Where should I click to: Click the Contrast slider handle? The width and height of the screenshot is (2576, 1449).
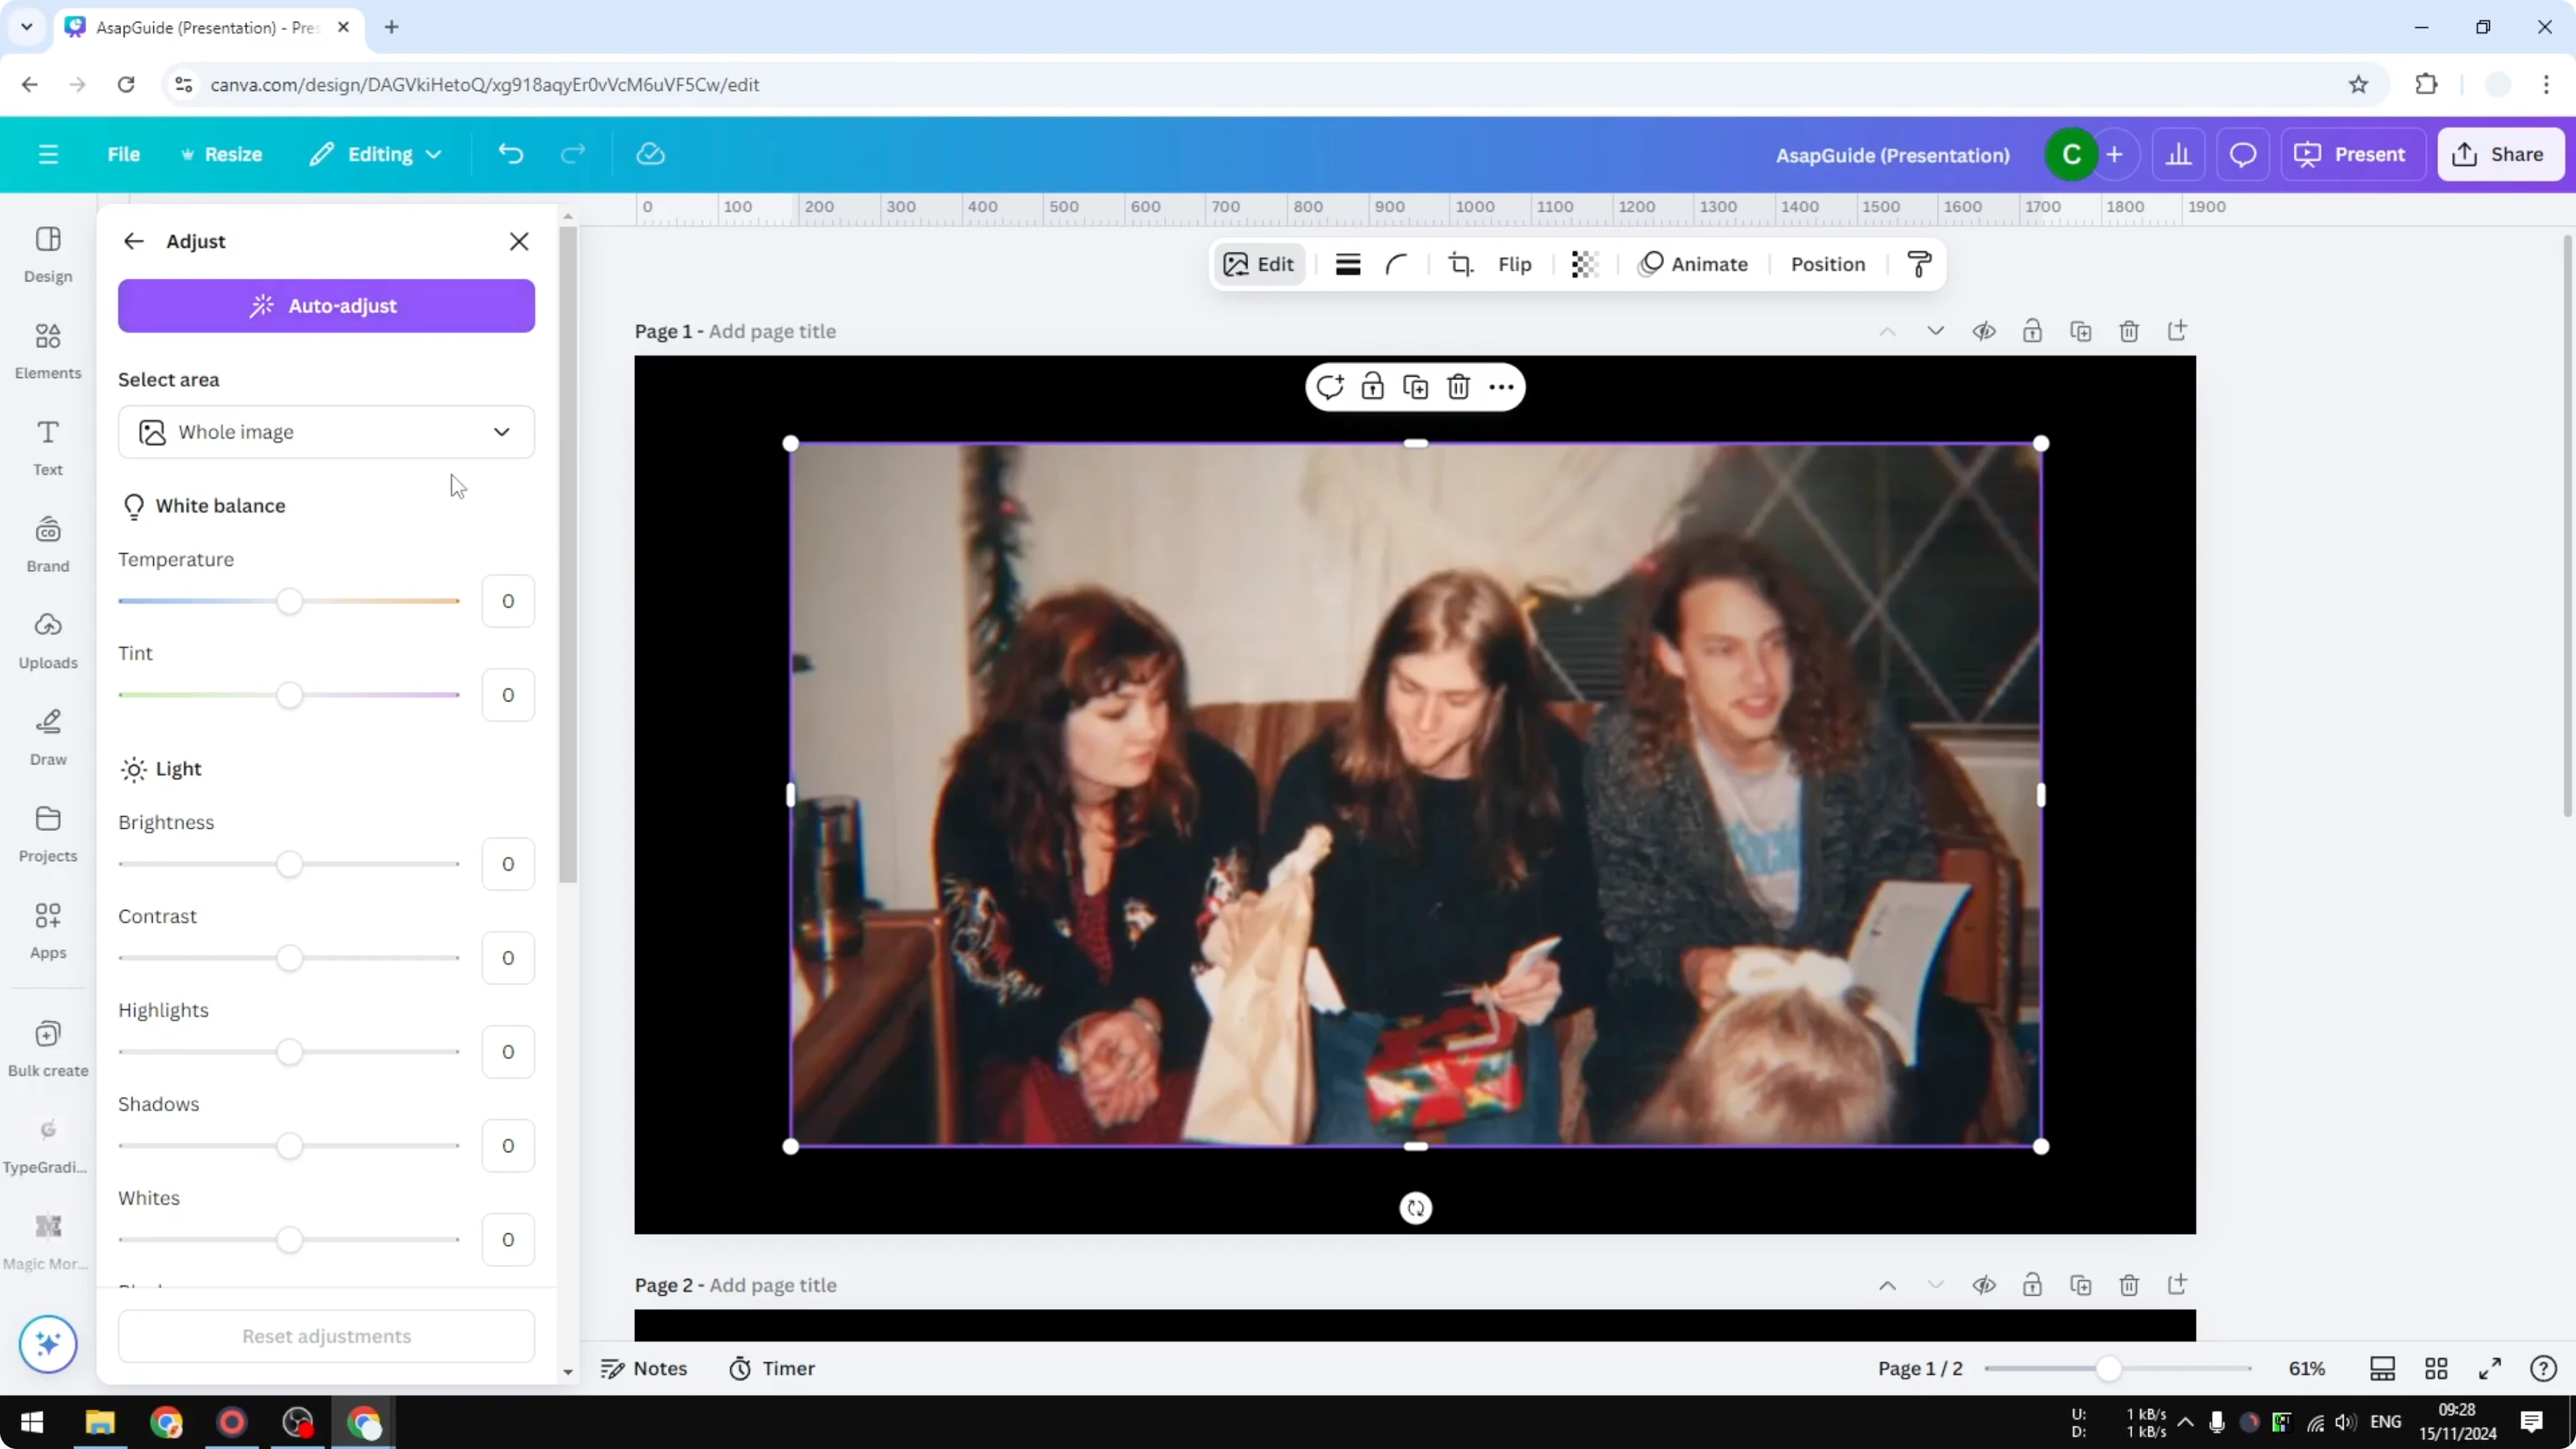[290, 957]
